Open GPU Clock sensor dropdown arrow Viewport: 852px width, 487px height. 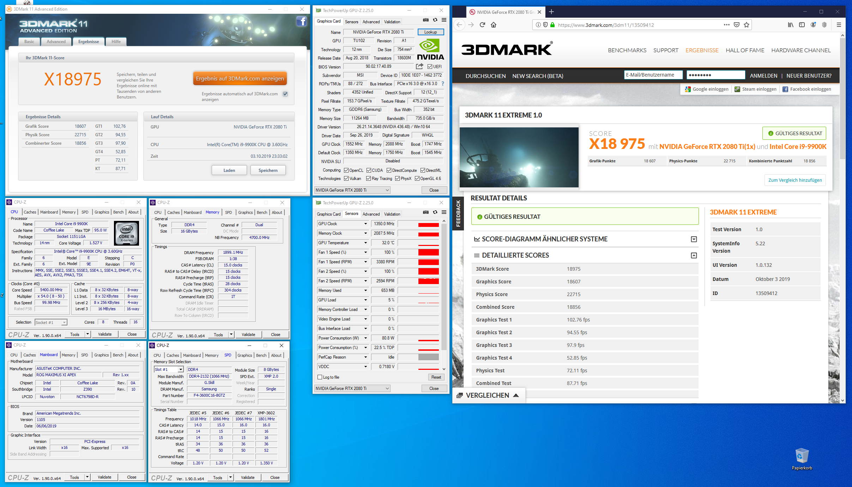click(365, 224)
